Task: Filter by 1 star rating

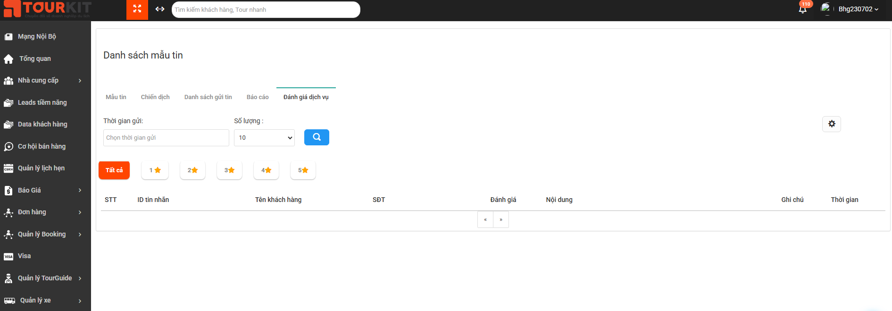Action: [155, 170]
